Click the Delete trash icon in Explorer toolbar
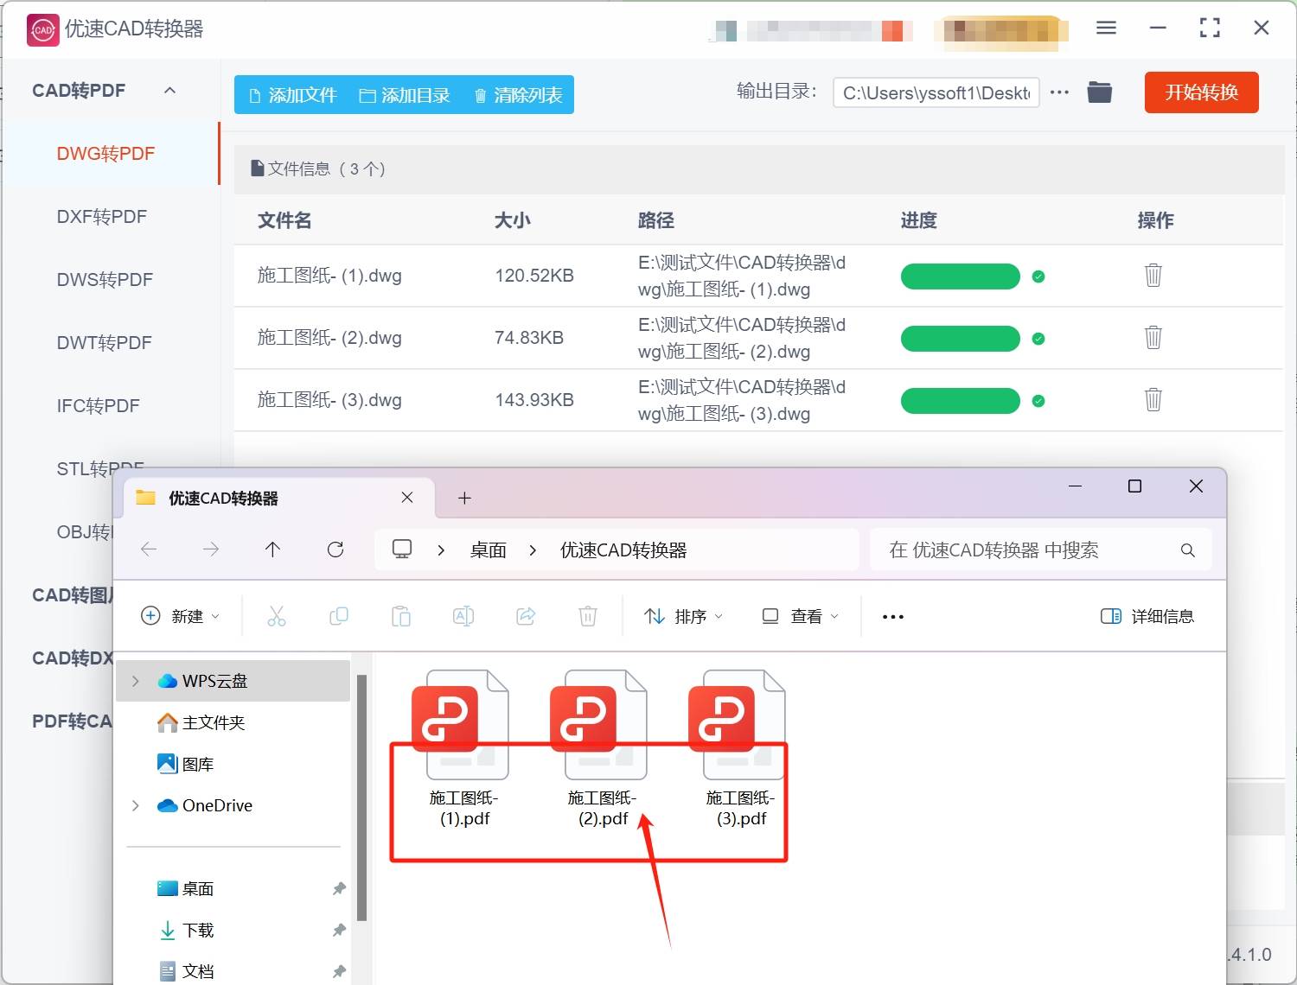Viewport: 1297px width, 985px height. point(588,616)
